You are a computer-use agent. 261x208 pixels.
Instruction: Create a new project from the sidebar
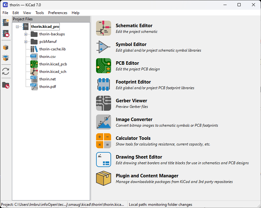pos(6,23)
